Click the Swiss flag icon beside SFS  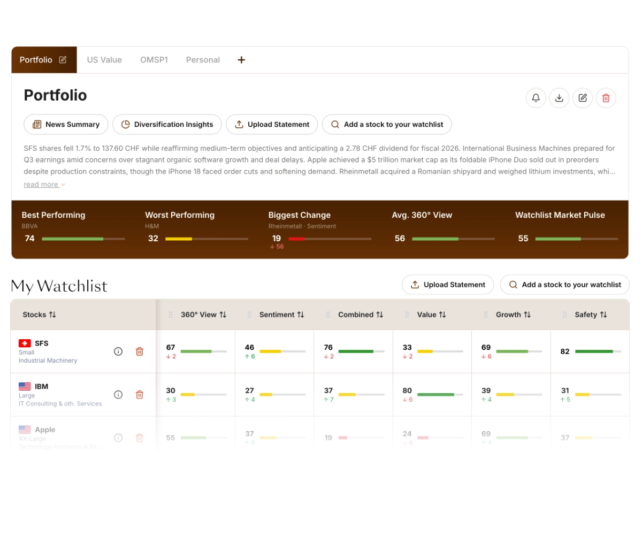25,343
